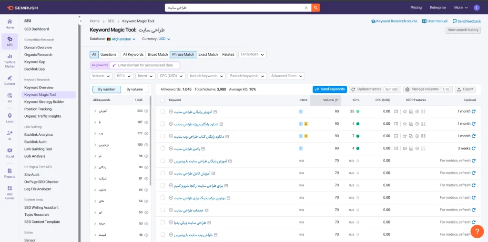Click the keyword groups panel scrollbar
Viewport: 488px width, 242px height.
(150, 141)
